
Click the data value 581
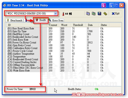coord(89,34)
